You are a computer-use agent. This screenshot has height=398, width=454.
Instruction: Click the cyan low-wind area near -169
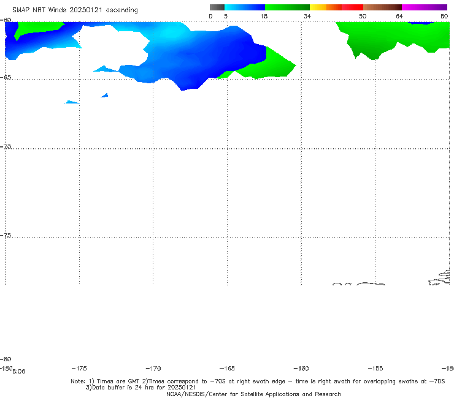[171, 32]
